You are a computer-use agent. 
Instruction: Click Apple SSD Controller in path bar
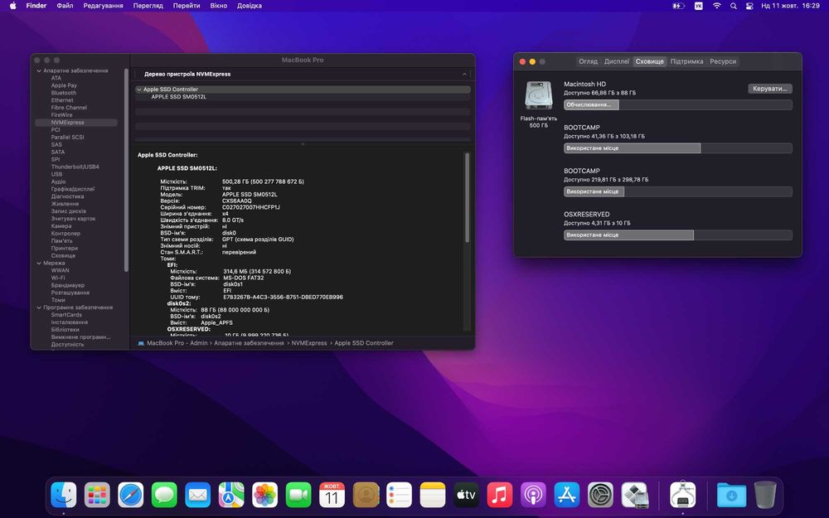click(364, 344)
